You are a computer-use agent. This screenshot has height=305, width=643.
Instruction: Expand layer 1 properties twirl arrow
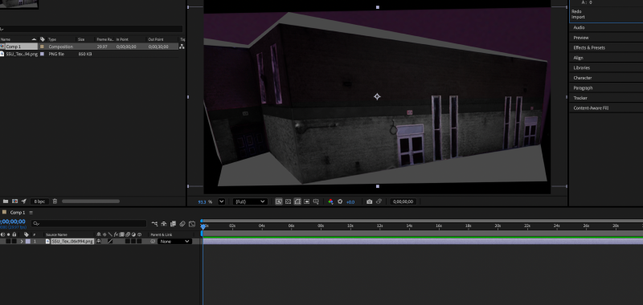coord(22,242)
